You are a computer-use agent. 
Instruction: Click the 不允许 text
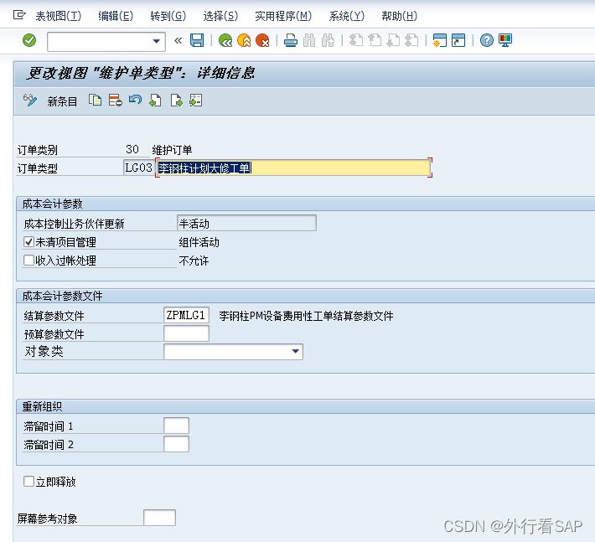[194, 261]
